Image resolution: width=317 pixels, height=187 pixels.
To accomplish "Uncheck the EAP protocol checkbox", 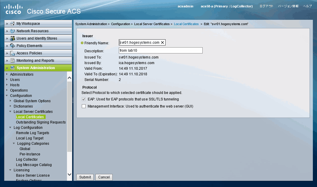I will [84, 99].
